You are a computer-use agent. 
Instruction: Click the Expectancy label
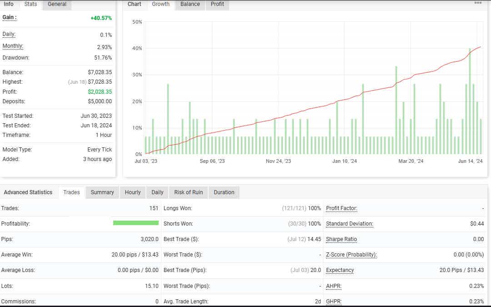(x=340, y=270)
